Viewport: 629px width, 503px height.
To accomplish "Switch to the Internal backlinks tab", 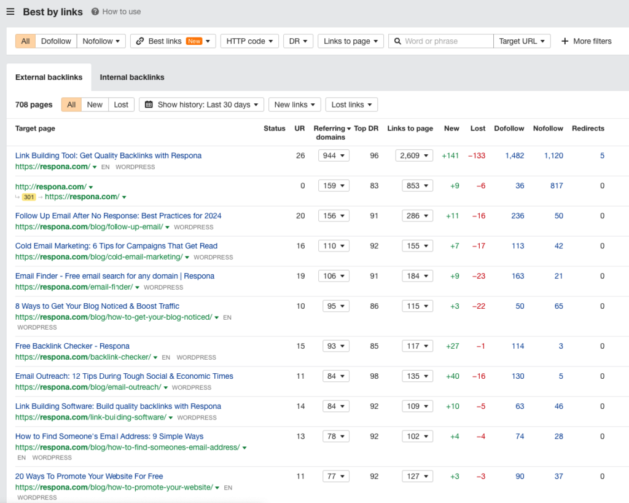I will coord(132,77).
